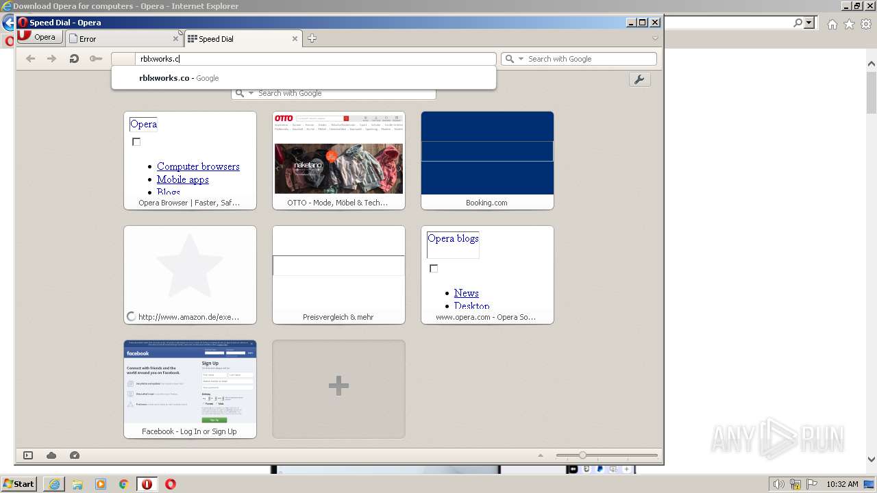
Task: Select the Speed Dial tab
Action: [x=243, y=39]
